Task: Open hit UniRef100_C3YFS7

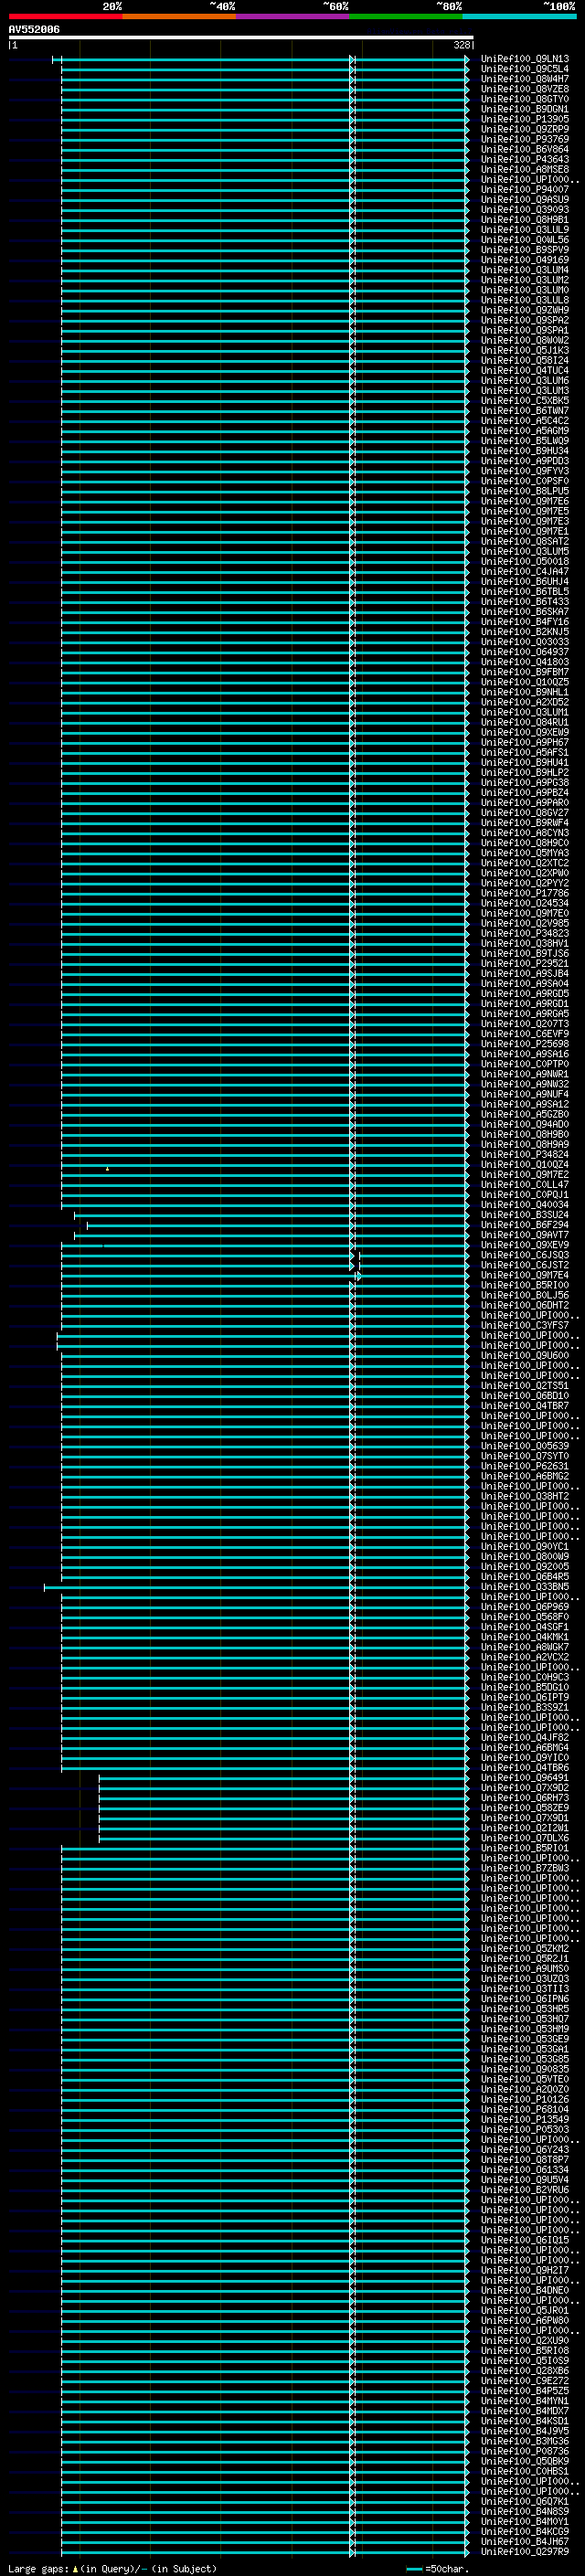Action: pyautogui.click(x=525, y=1325)
